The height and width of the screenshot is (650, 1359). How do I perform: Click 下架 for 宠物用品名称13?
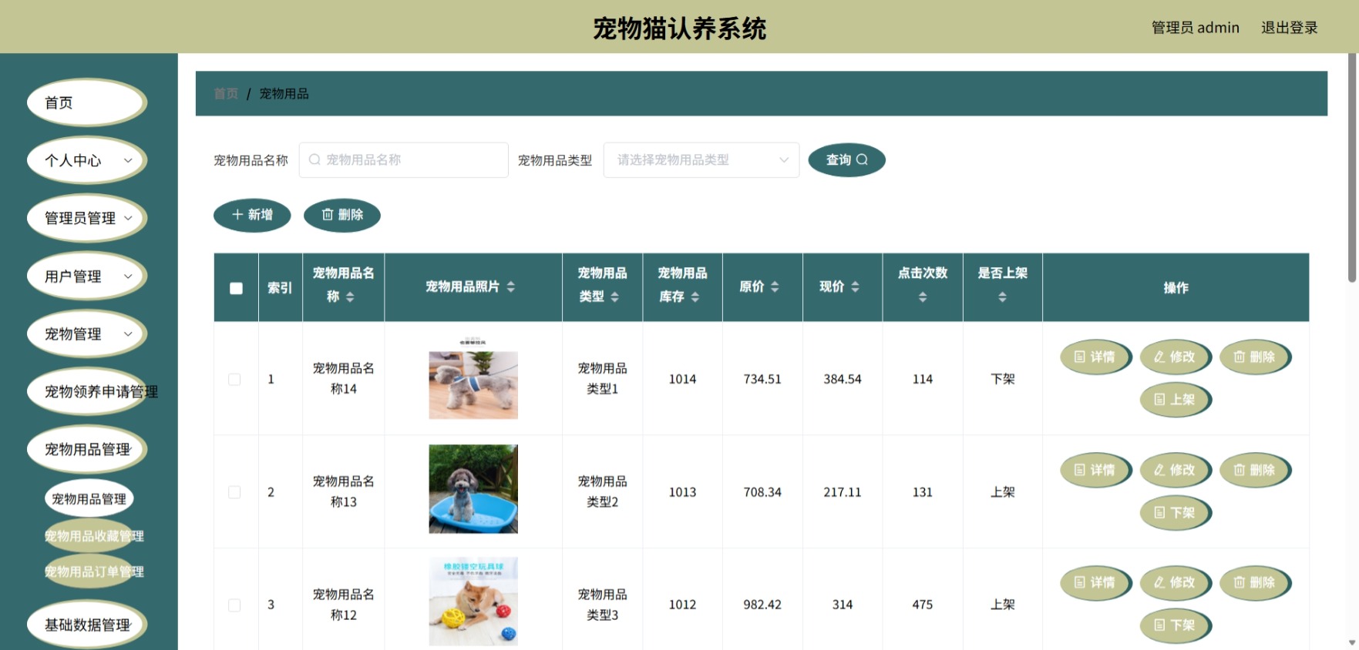[1176, 513]
